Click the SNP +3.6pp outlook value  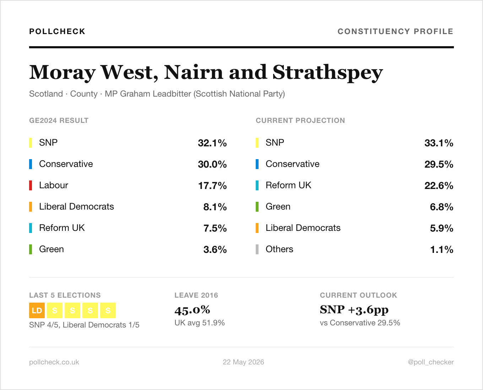click(x=354, y=310)
